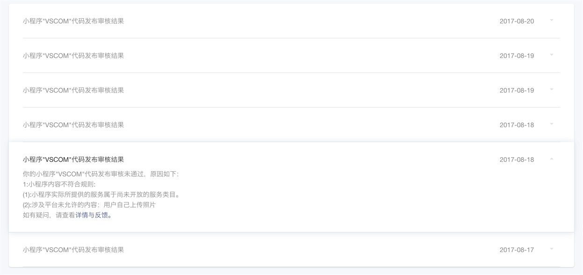583x275 pixels.
Task: Click the bold title of the expanded notification
Action: pos(73,159)
